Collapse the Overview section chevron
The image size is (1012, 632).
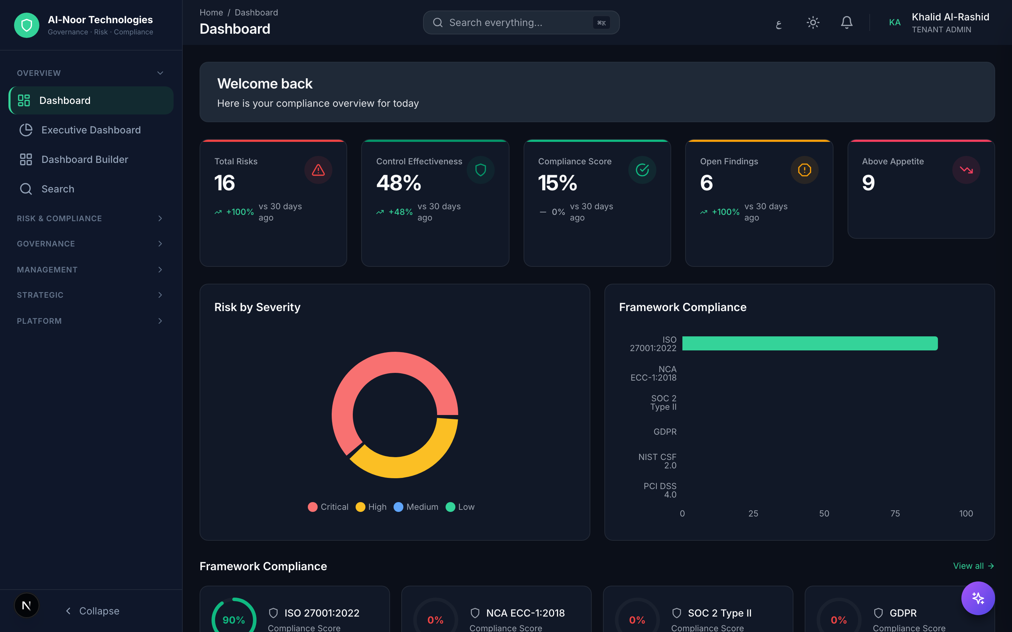tap(160, 73)
